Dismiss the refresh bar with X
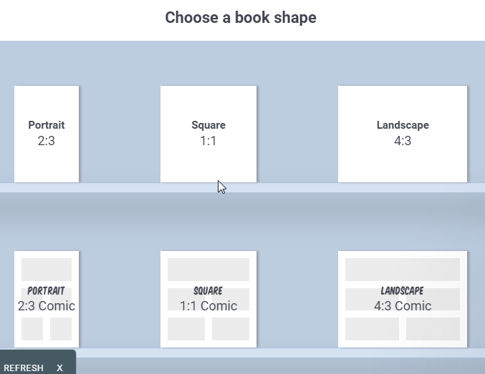Viewport: 485px width, 374px height. [x=59, y=368]
